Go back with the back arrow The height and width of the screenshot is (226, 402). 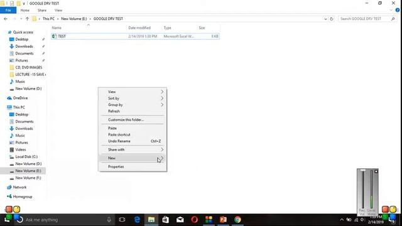(6, 19)
